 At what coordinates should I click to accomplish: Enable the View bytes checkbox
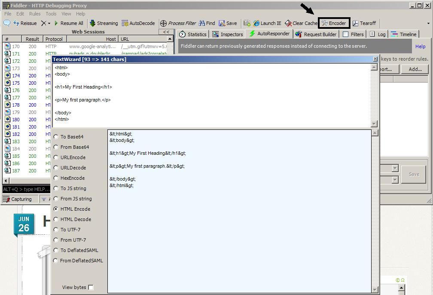(91, 287)
